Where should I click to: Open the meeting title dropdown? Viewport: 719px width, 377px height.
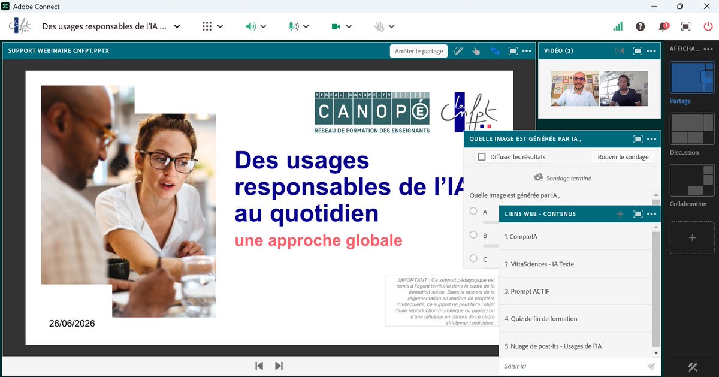(176, 26)
